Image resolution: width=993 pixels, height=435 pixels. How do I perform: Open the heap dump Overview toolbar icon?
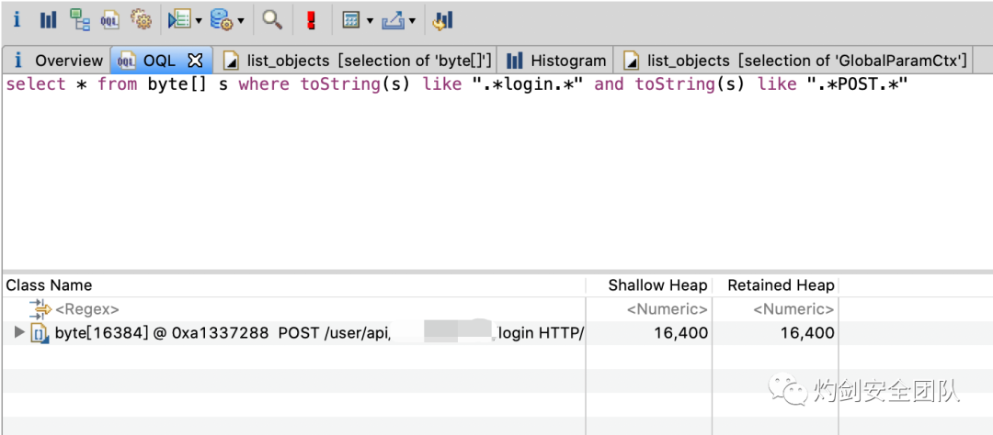[17, 20]
